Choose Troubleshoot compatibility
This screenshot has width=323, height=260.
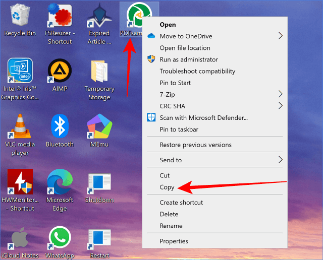(215, 71)
